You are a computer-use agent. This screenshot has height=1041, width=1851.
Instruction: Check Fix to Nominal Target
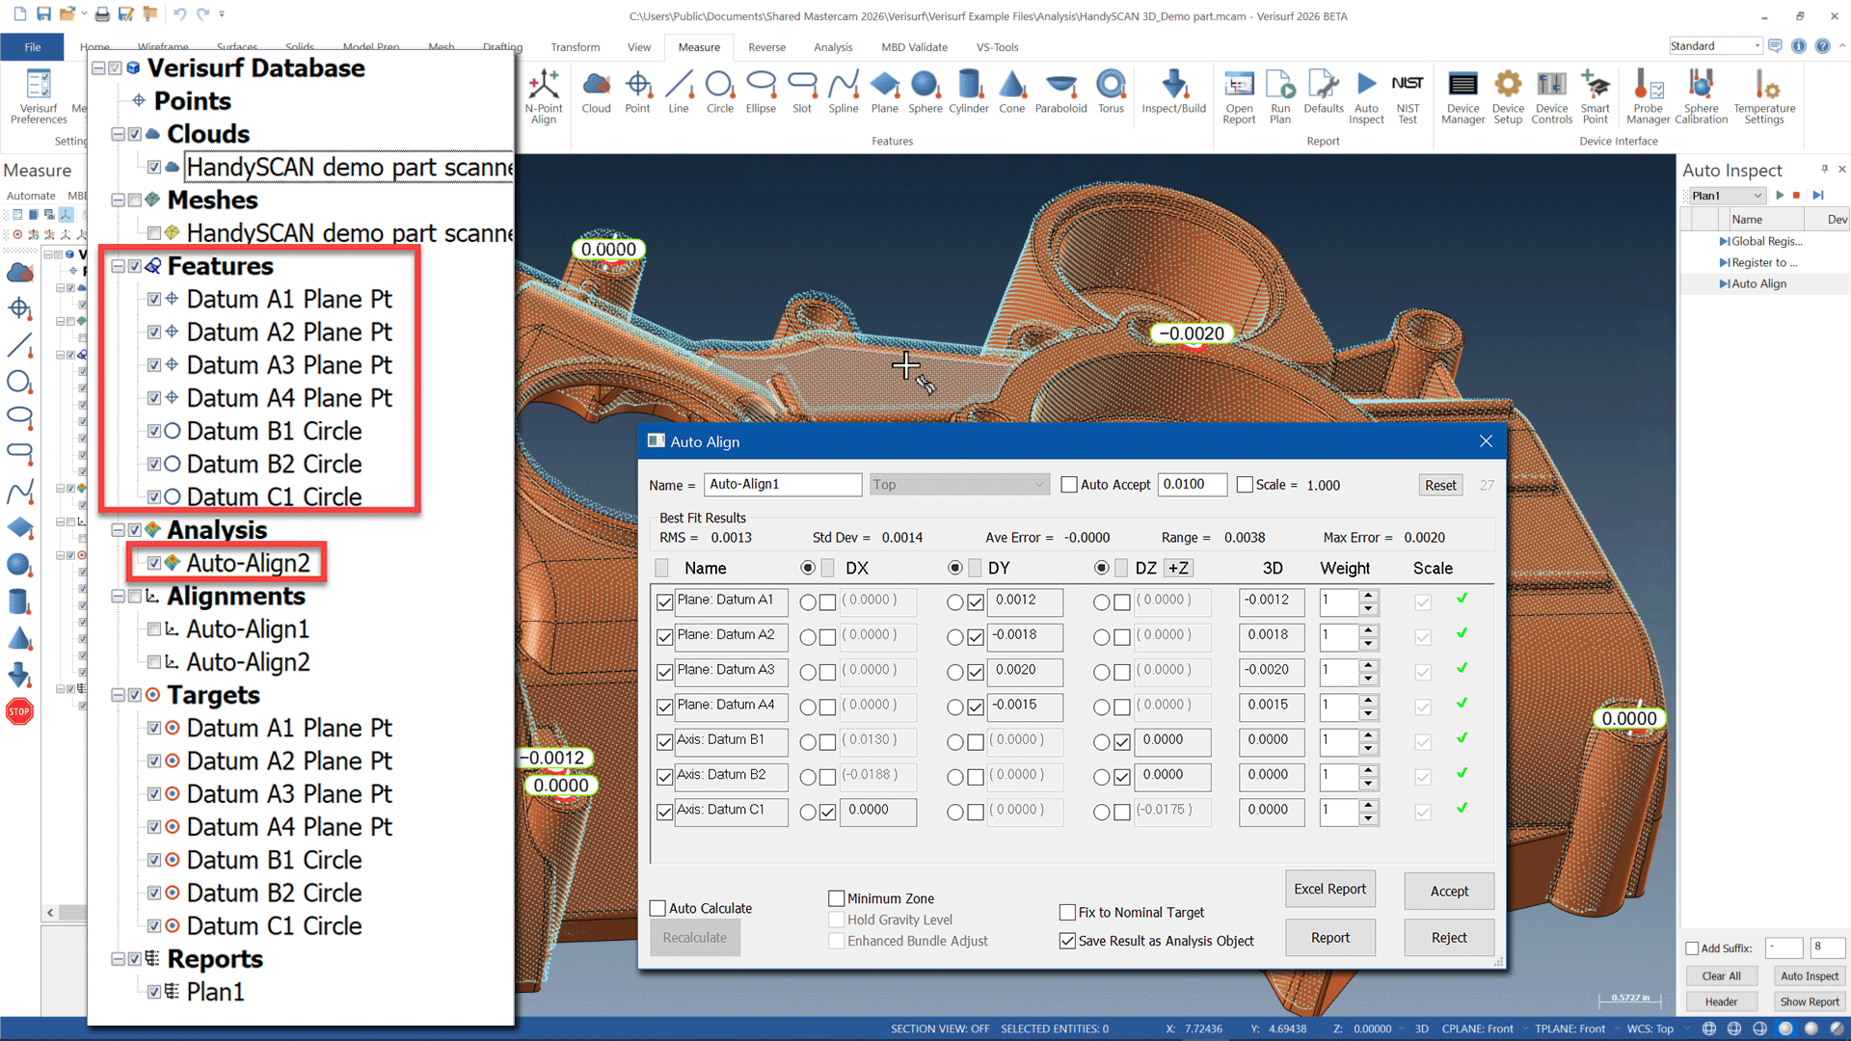[1067, 912]
